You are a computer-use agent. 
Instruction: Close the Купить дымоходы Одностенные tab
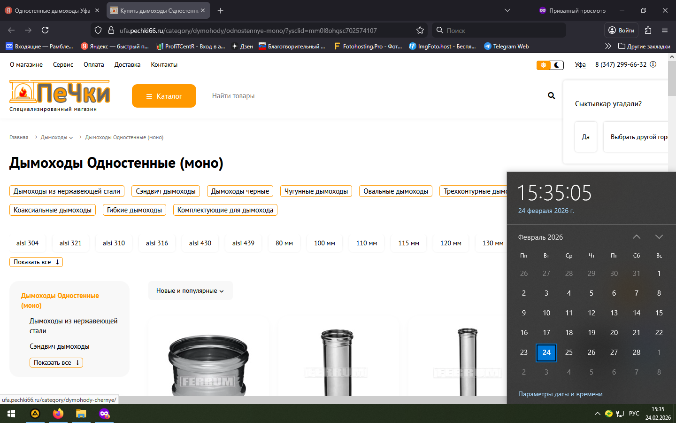coord(203,10)
